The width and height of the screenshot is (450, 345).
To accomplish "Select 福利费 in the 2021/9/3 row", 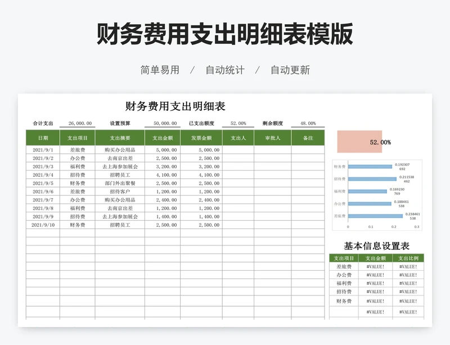I will (78, 167).
